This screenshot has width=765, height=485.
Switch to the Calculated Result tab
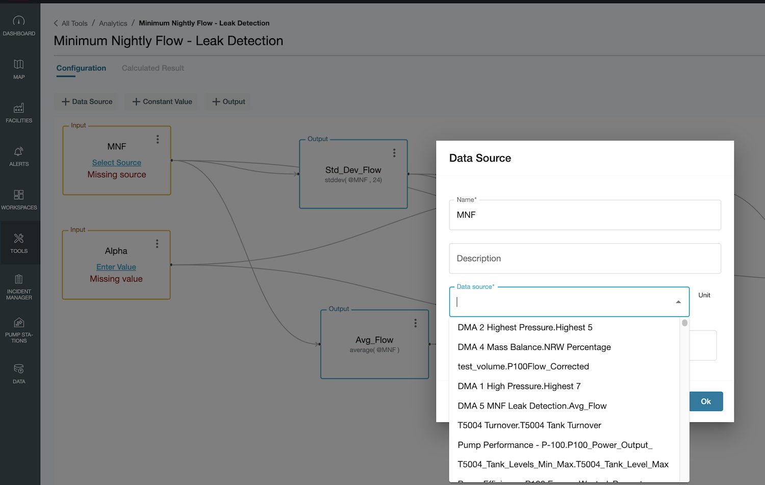click(152, 68)
